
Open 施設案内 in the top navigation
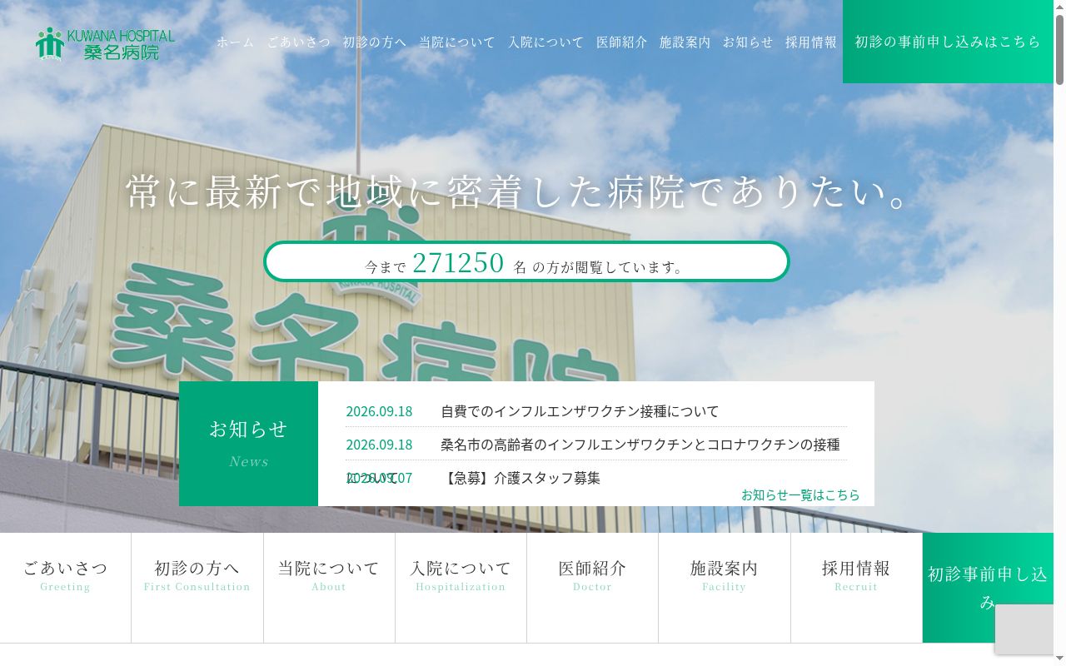click(x=685, y=42)
